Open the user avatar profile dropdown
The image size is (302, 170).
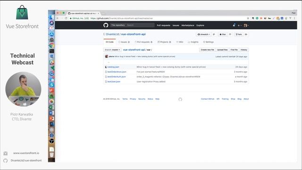246,25
